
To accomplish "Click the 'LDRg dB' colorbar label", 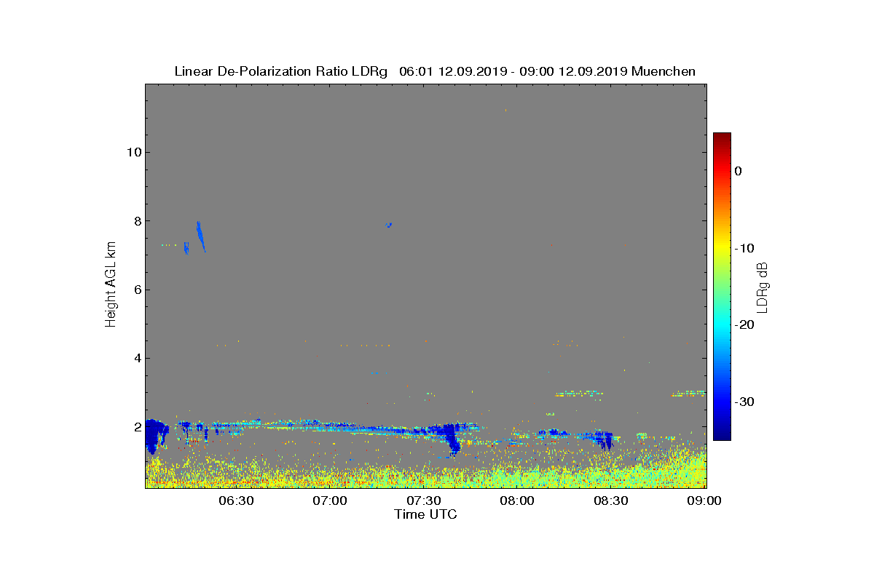I will tap(763, 287).
